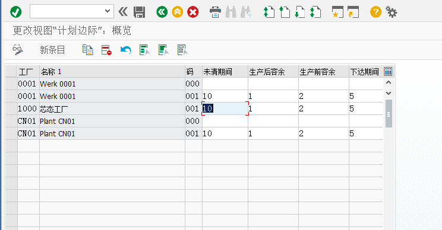Click the 名称 1 column header
Screen dimensions: 442x230
pyautogui.click(x=112, y=72)
